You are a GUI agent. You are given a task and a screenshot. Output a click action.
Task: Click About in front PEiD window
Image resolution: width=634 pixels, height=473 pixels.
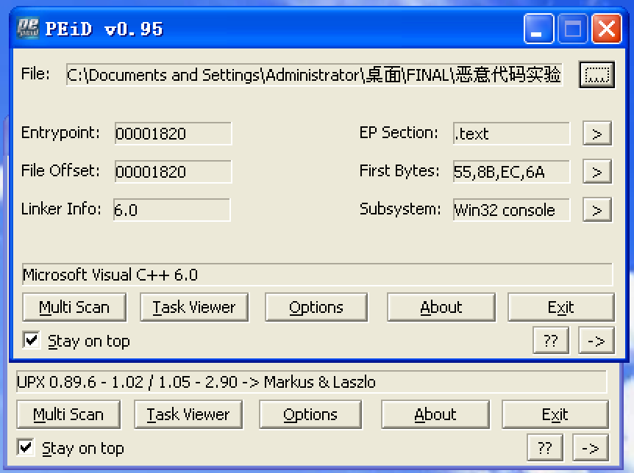(441, 308)
